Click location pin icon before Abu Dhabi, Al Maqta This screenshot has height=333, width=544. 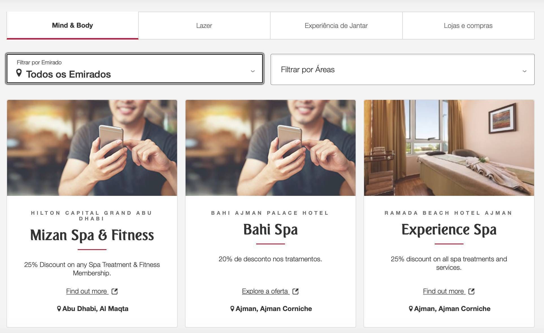[x=59, y=309]
